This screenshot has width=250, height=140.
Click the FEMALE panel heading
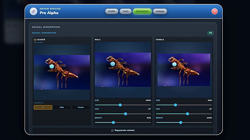160,39
